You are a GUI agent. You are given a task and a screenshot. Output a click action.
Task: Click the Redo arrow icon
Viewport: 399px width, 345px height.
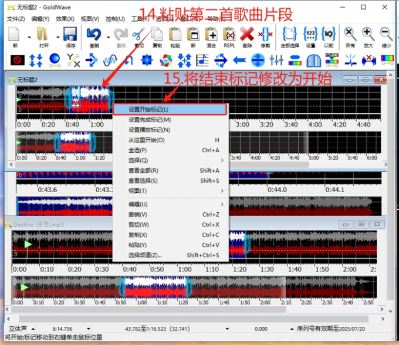121,35
